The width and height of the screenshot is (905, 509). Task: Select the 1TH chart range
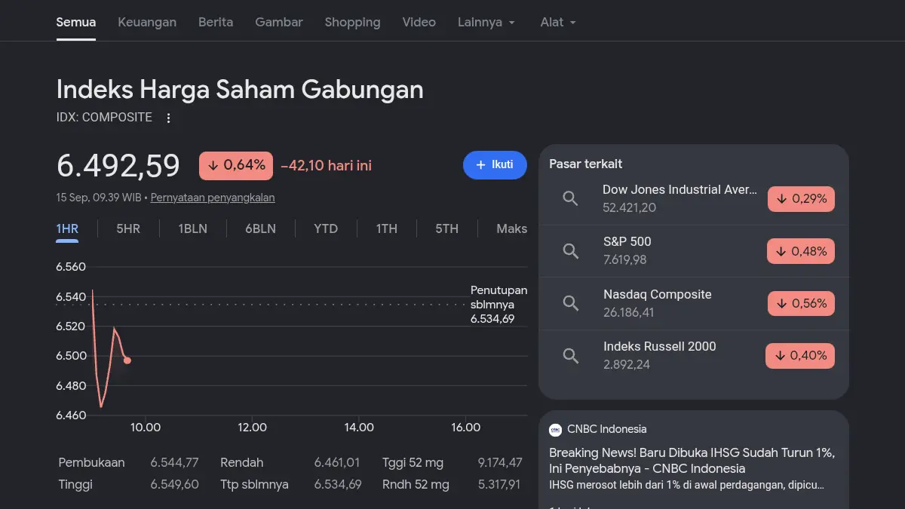pyautogui.click(x=387, y=228)
